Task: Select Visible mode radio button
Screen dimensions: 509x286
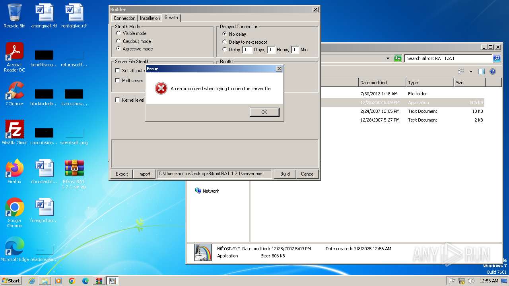Action: (x=119, y=33)
